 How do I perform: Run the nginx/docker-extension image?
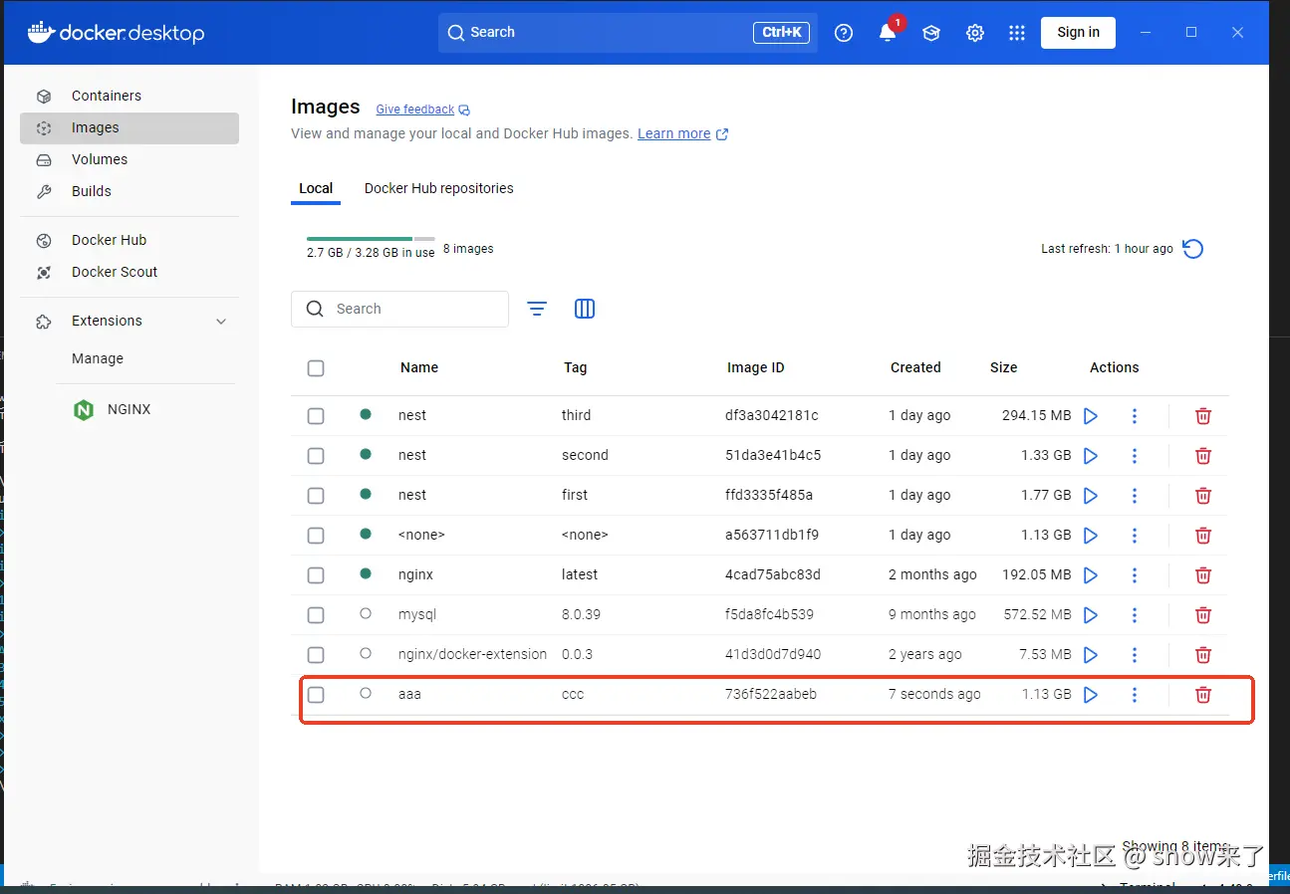point(1091,655)
